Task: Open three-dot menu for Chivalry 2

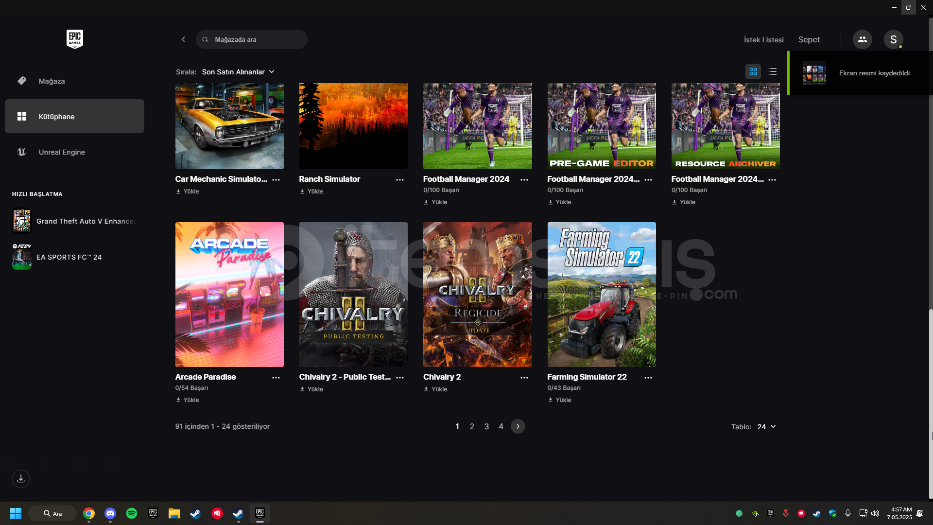Action: [524, 378]
